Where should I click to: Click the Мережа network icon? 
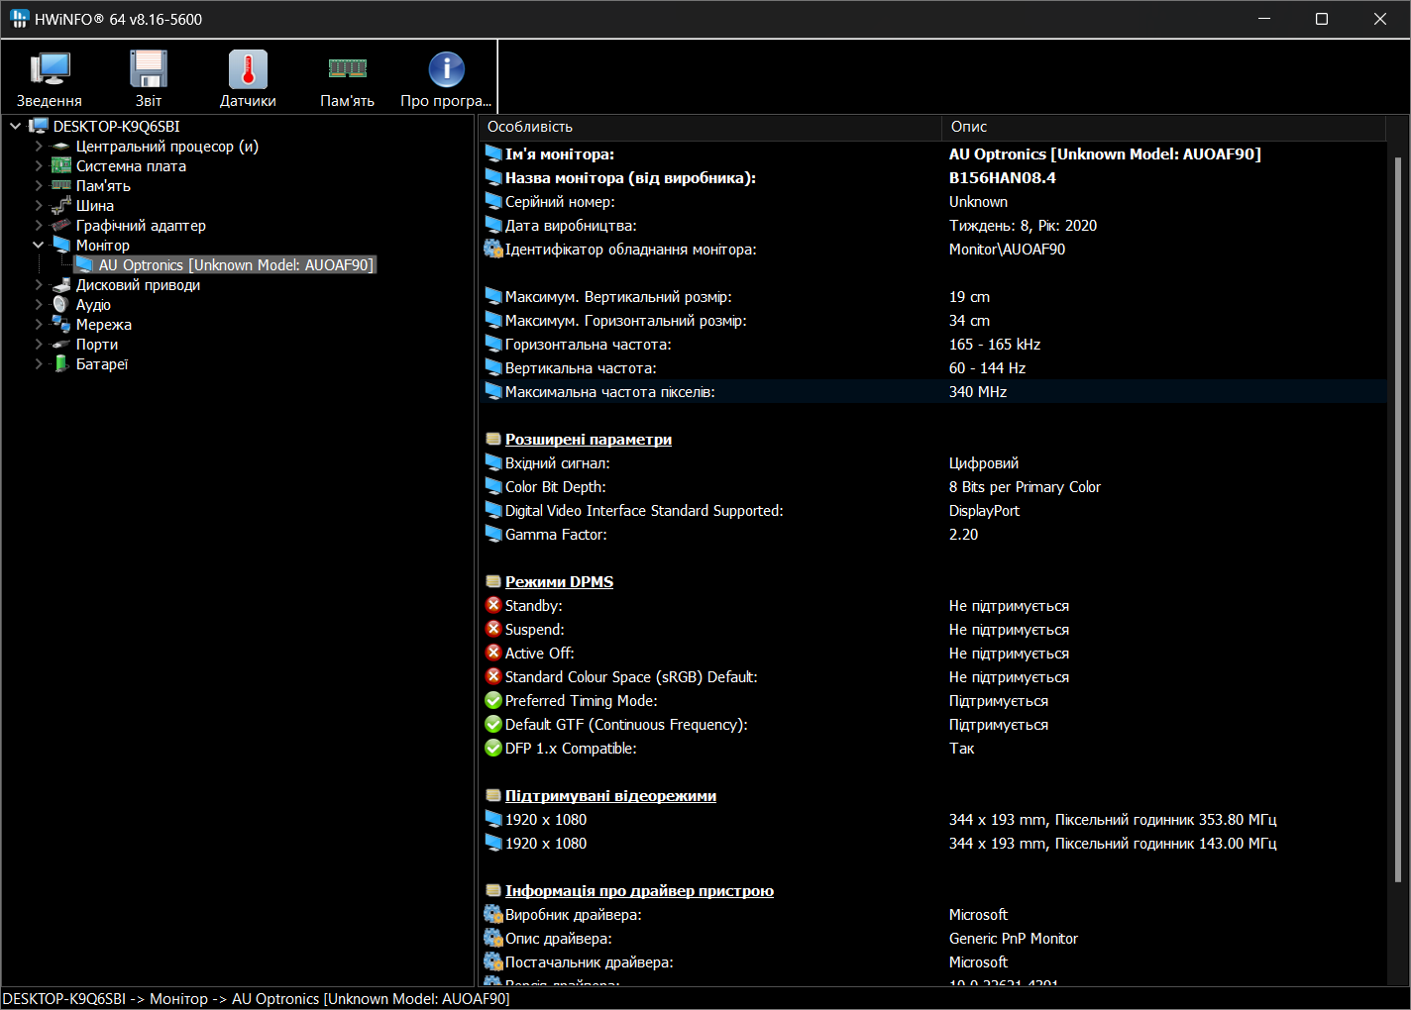coord(61,325)
